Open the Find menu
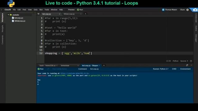The height and width of the screenshot is (111, 198). tap(24, 10)
